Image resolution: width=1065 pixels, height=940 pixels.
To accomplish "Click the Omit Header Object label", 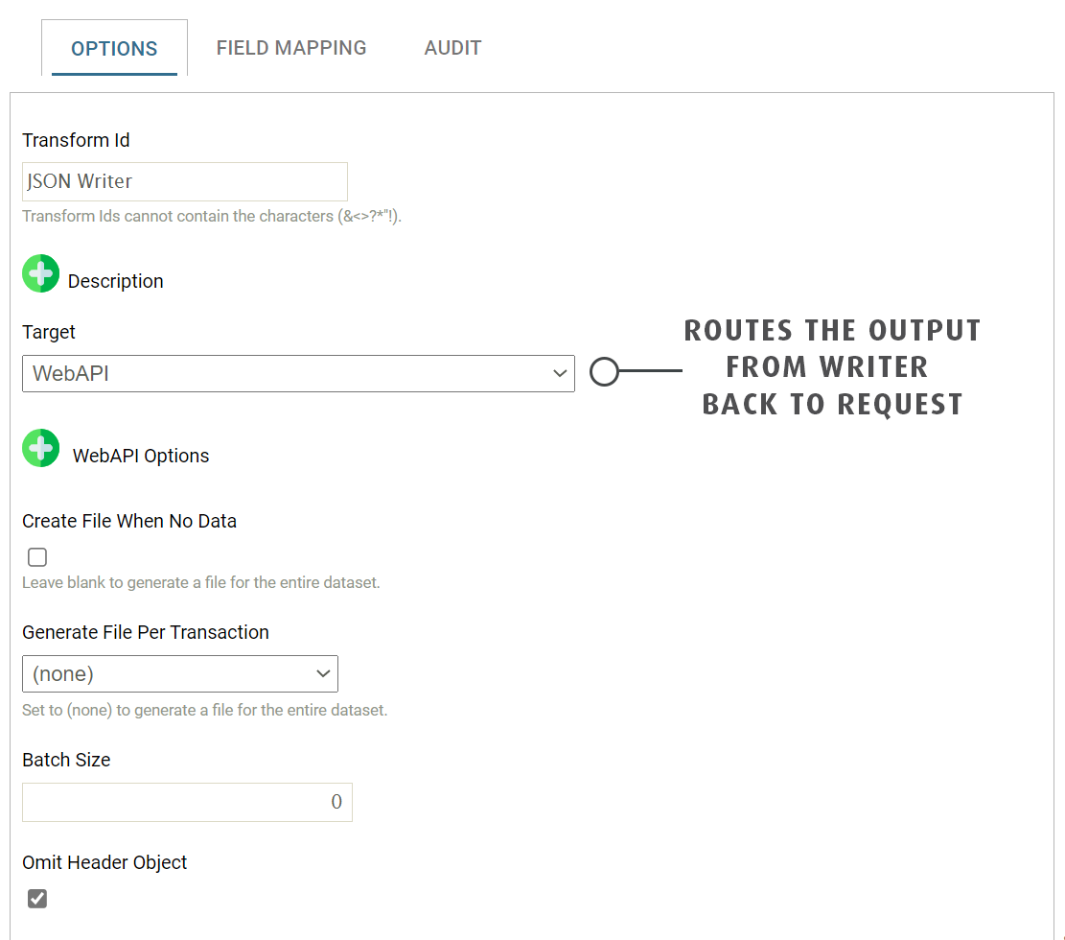I will coord(104,862).
